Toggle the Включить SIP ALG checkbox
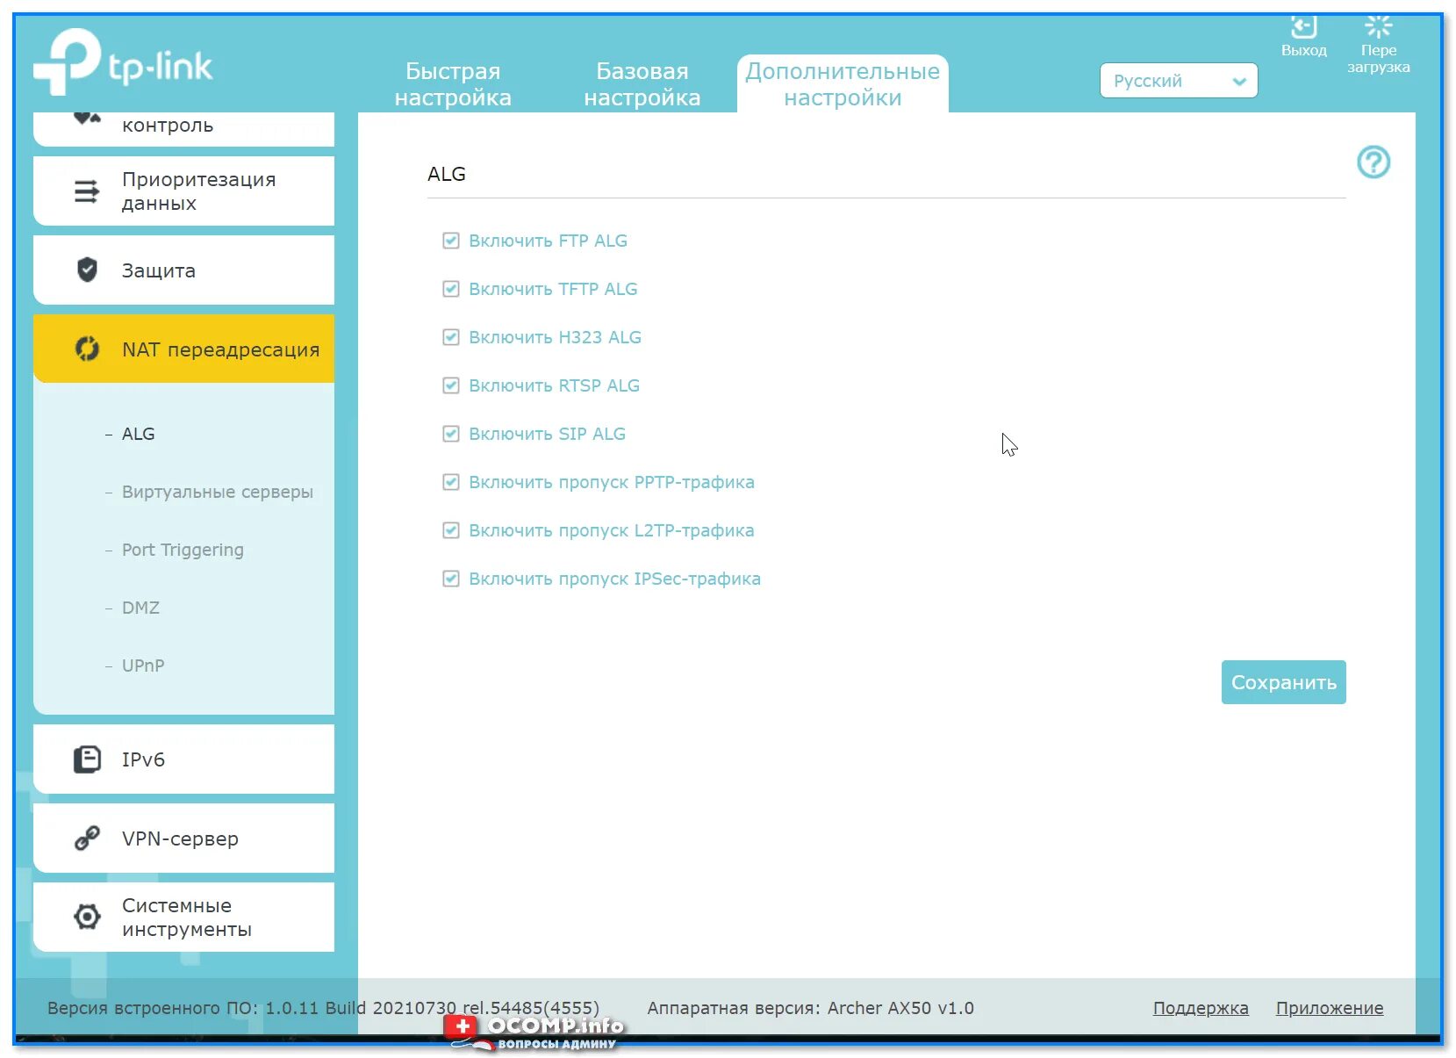 [451, 434]
